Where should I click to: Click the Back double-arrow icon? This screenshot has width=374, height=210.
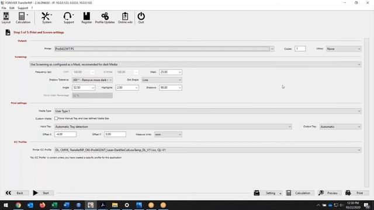[x=8, y=193]
